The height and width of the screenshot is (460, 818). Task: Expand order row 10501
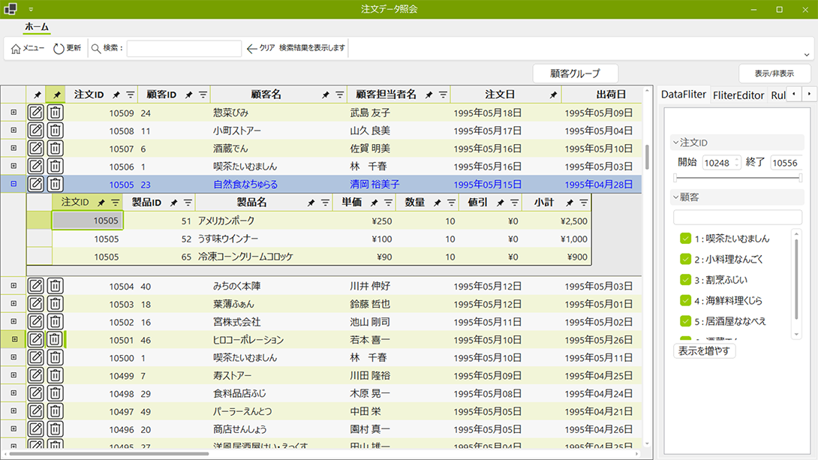coord(14,339)
